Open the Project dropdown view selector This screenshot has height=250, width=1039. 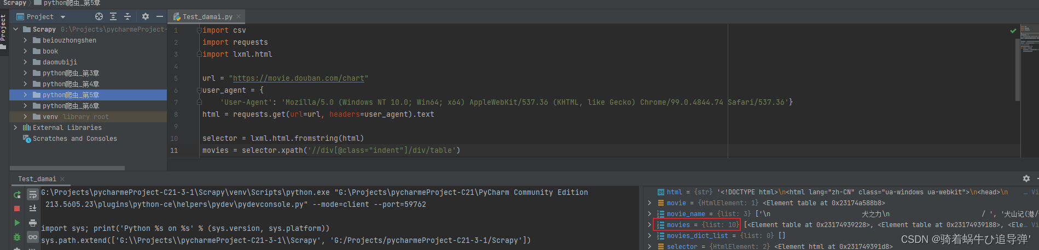click(63, 17)
